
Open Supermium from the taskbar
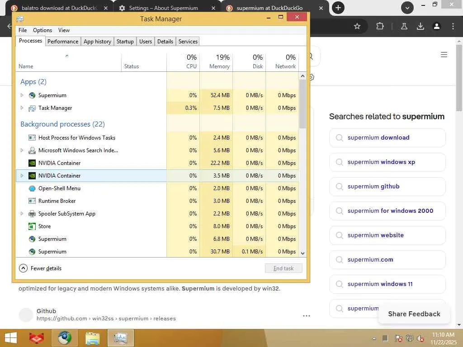(x=64, y=338)
